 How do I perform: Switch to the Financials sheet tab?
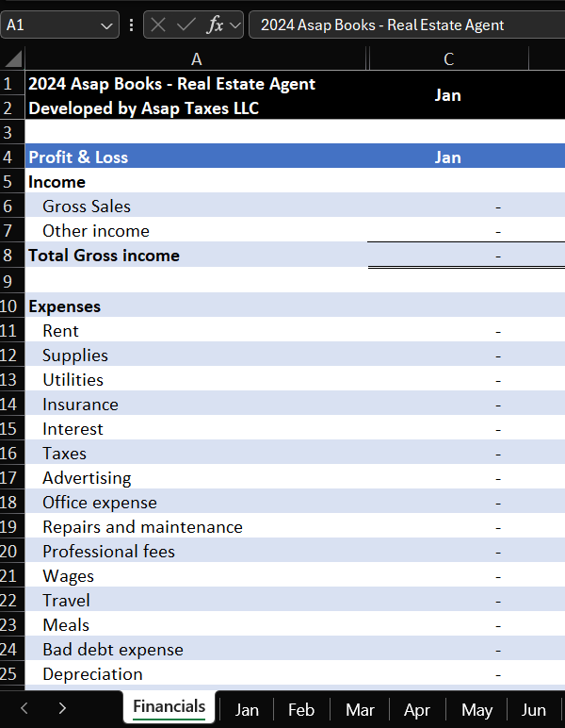(169, 707)
